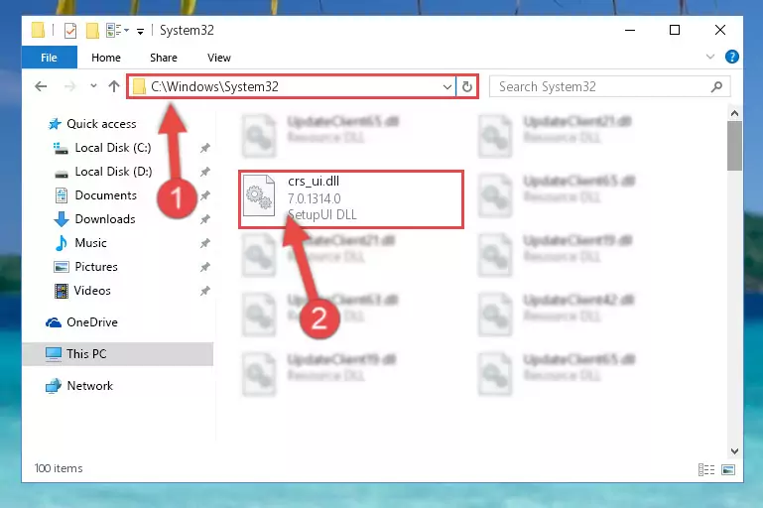Open Documents in the sidebar

[x=105, y=195]
